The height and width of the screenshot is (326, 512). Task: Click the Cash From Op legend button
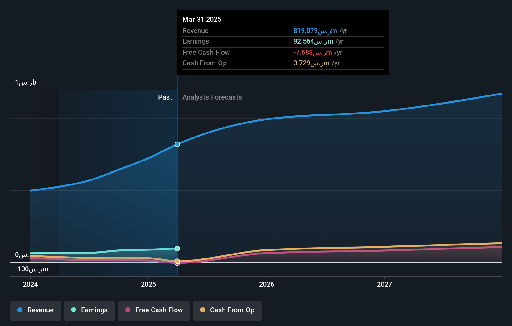[227, 311]
